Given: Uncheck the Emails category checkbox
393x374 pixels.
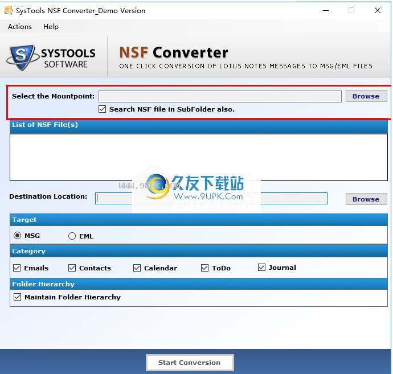Looking at the screenshot, I should pyautogui.click(x=17, y=268).
